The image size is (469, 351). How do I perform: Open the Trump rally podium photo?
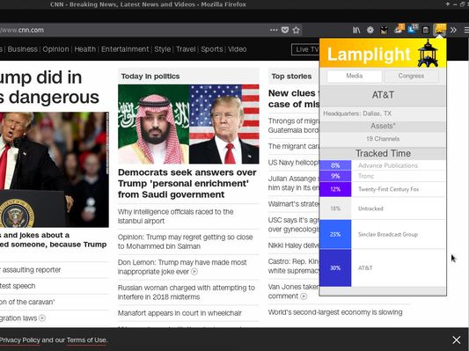tap(55, 170)
